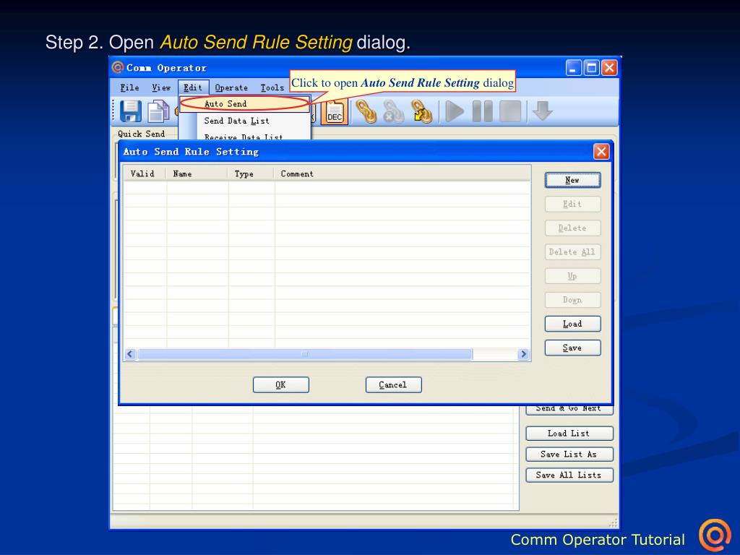
Task: Click the grayed chain disconnect icon
Action: click(394, 111)
